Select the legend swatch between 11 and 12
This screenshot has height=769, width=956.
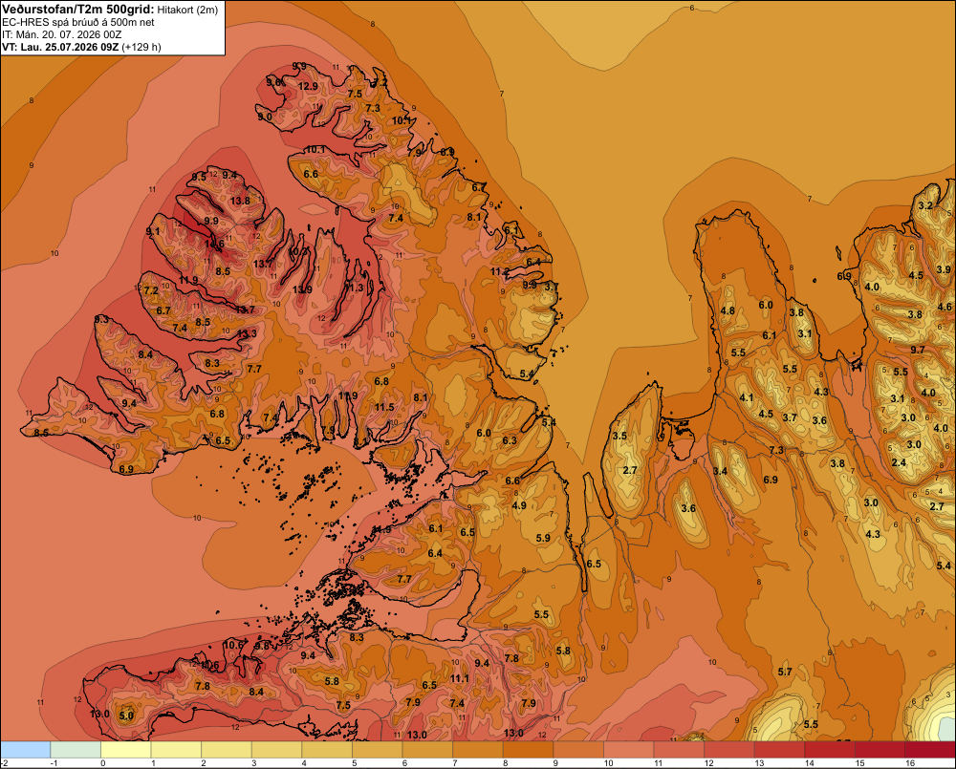679,750
